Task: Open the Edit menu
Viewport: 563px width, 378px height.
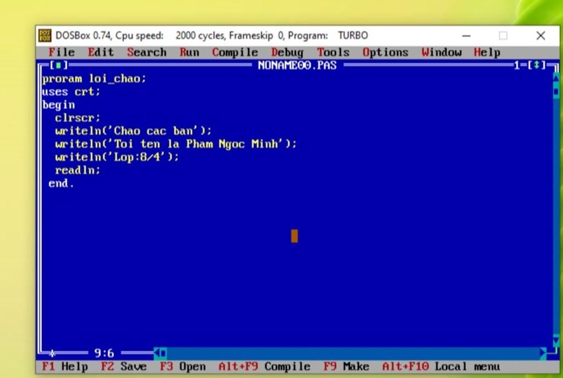Action: pyautogui.click(x=101, y=52)
